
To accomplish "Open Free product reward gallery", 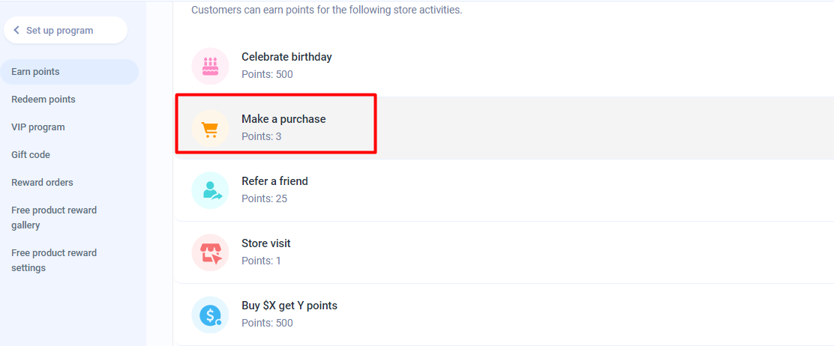I will [54, 217].
